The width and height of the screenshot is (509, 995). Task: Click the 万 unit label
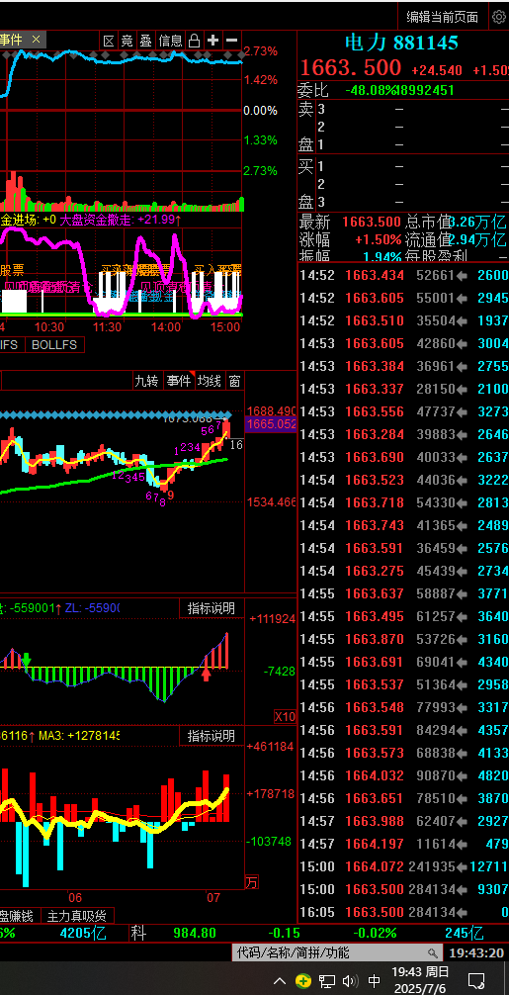(252, 882)
